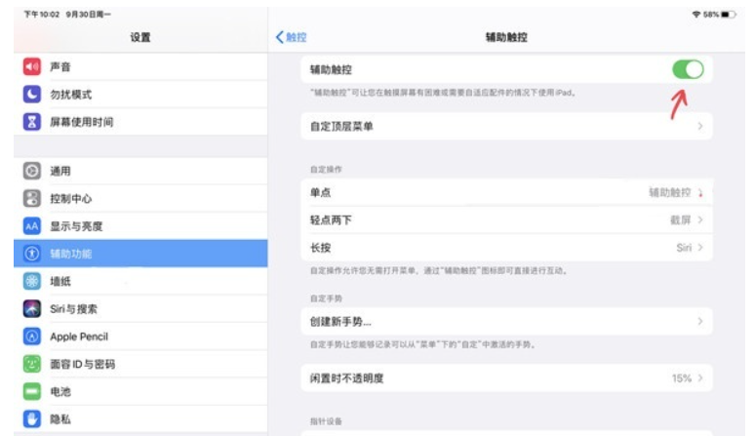Screen dimensions: 754x436
Task: Select 隐私 in settings sidebar
Action: point(140,418)
